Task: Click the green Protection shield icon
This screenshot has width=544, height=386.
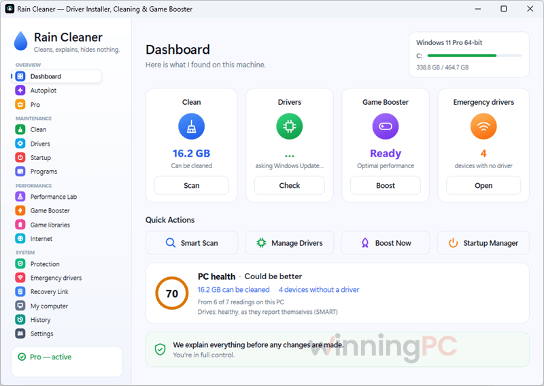Action: [x=20, y=263]
